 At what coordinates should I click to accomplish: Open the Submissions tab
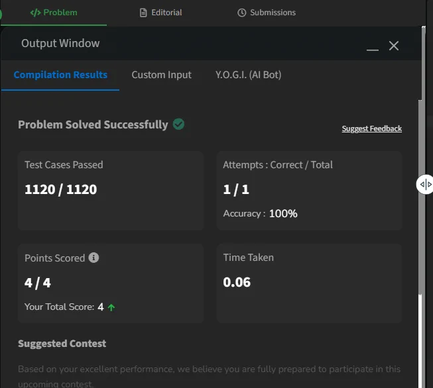pos(267,13)
